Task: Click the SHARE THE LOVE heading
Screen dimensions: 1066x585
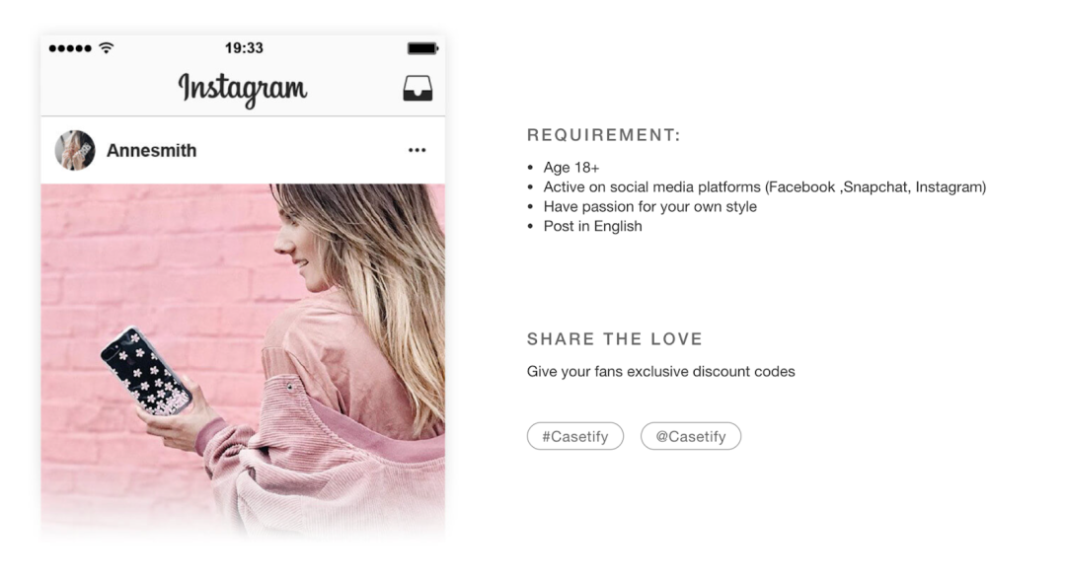Action: (x=615, y=339)
